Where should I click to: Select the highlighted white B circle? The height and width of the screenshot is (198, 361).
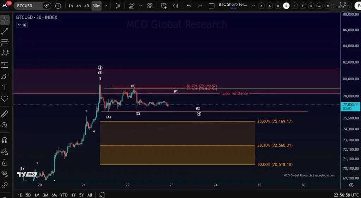[x=286, y=6]
